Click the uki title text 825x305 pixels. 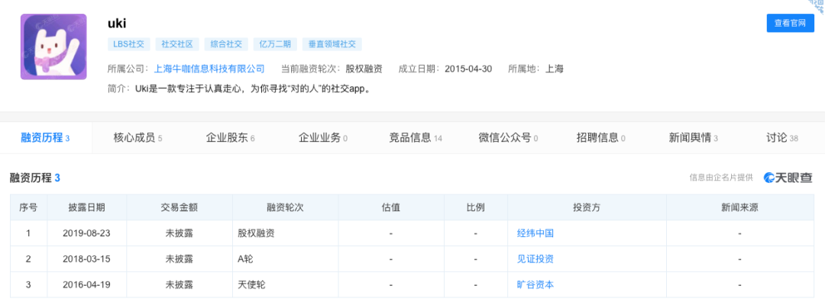[x=117, y=23]
